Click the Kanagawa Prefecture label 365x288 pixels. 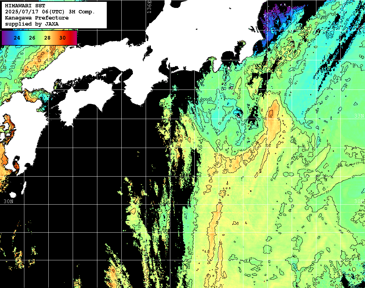(x=37, y=18)
